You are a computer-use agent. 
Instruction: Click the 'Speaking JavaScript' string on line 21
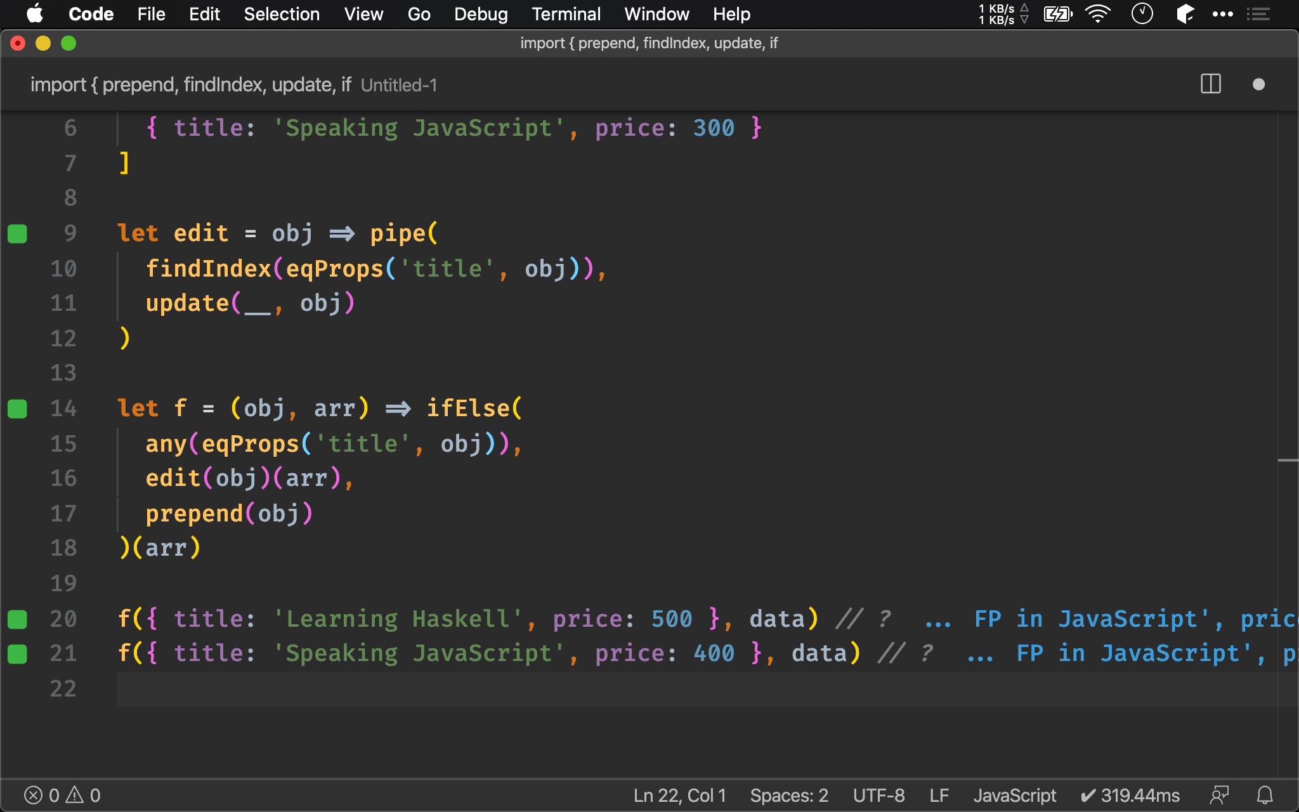419,653
